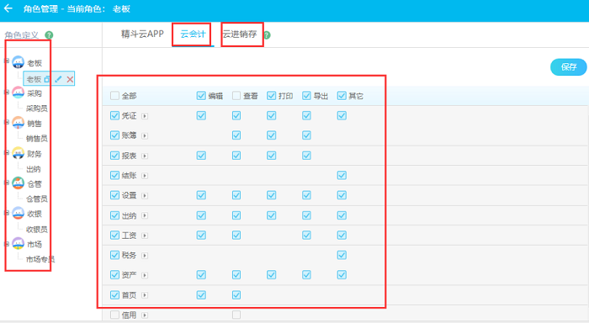Screen dimensions: 589x323
Task: Select 采购员 role in tree
Action: 37,109
